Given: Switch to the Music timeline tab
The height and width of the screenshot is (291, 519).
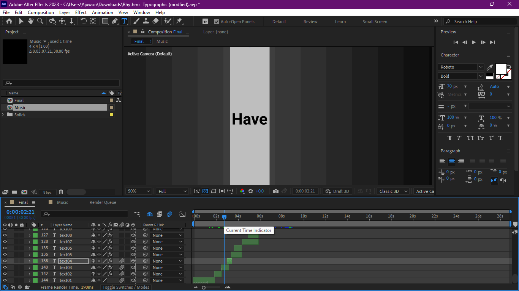Looking at the screenshot, I should (x=62, y=202).
